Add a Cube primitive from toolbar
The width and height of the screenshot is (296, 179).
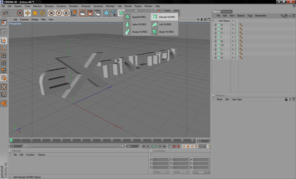coord(107,13)
